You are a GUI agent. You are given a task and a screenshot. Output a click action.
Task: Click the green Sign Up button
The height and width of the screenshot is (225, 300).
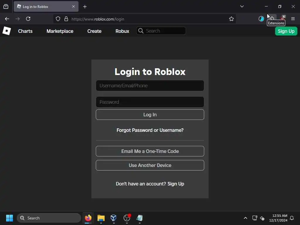pyautogui.click(x=286, y=31)
